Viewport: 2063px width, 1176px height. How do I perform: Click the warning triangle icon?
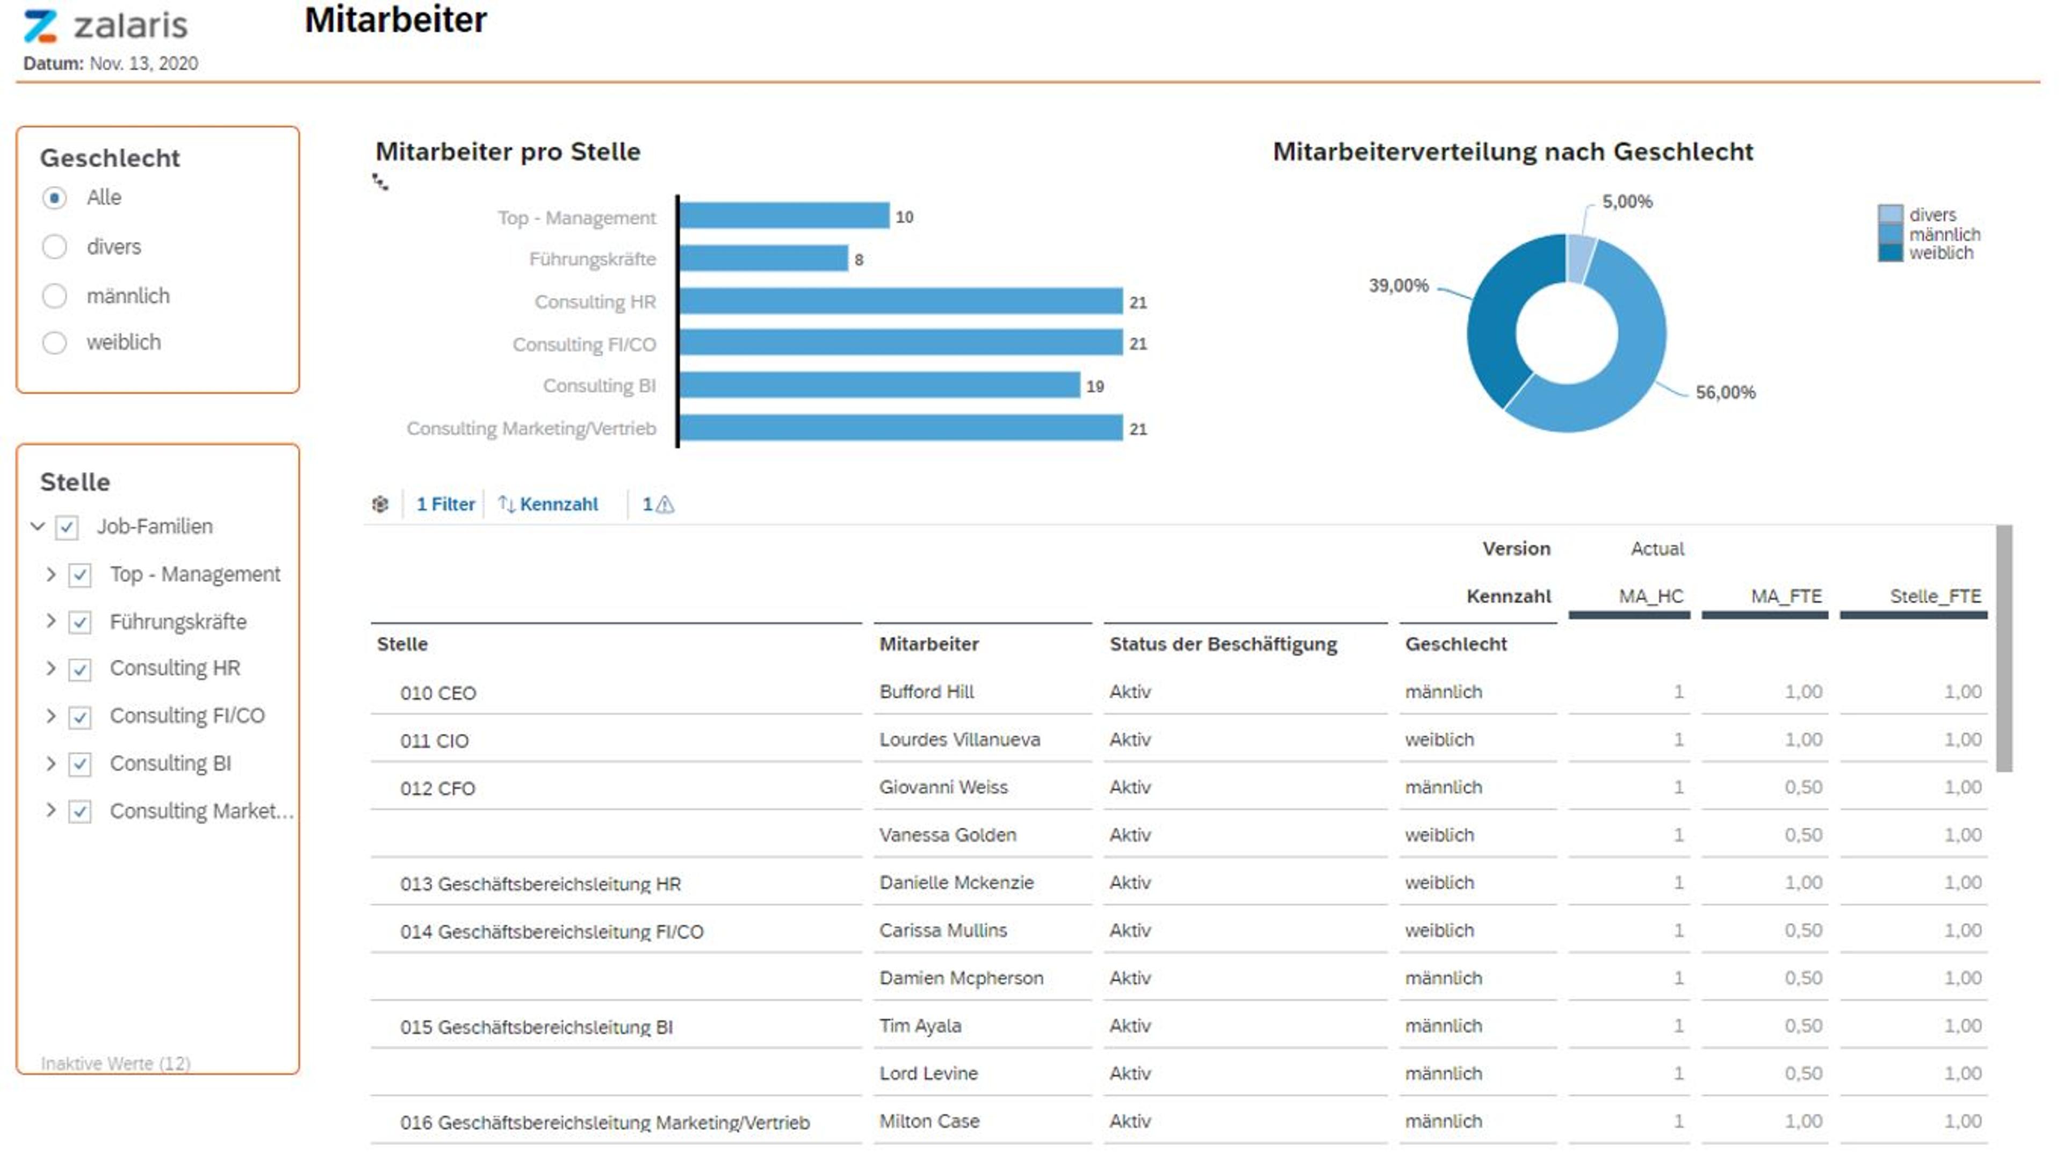click(x=665, y=505)
